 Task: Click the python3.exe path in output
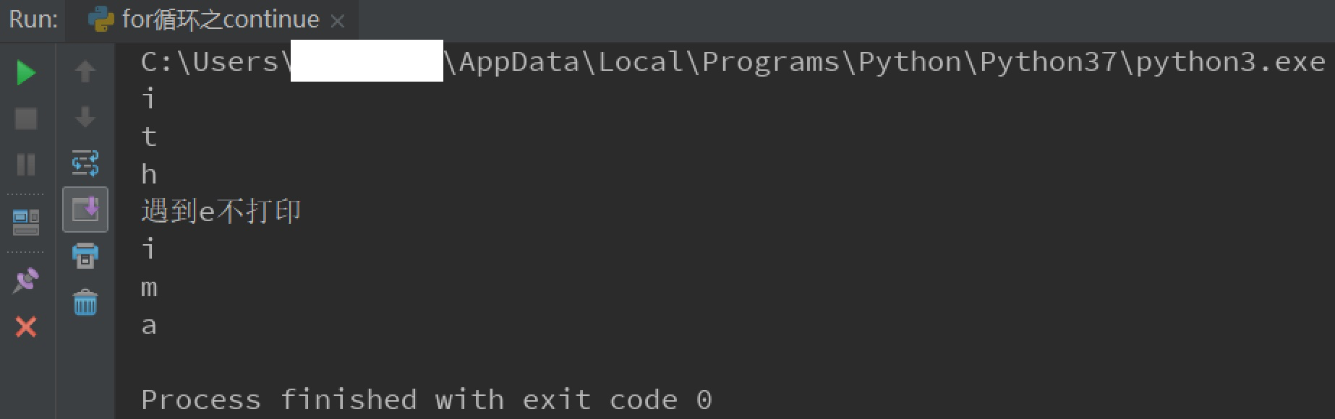[1229, 62]
